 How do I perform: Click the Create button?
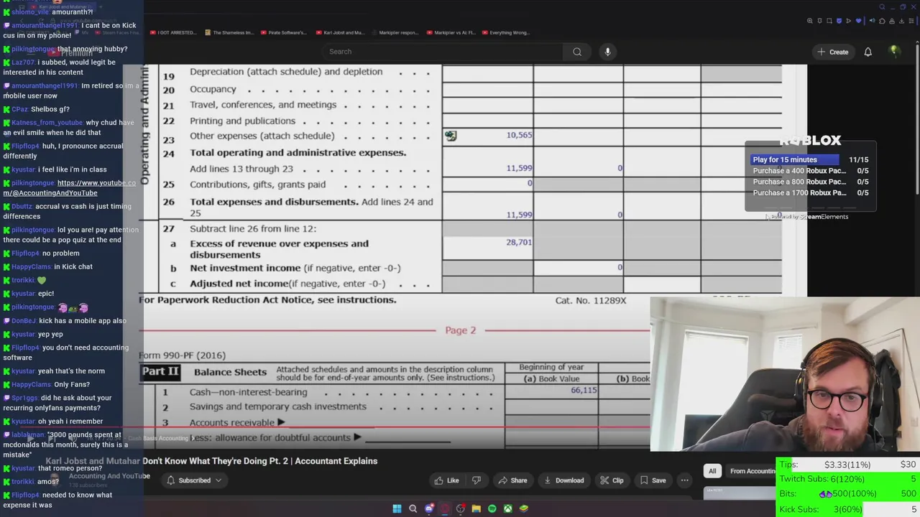tap(833, 52)
